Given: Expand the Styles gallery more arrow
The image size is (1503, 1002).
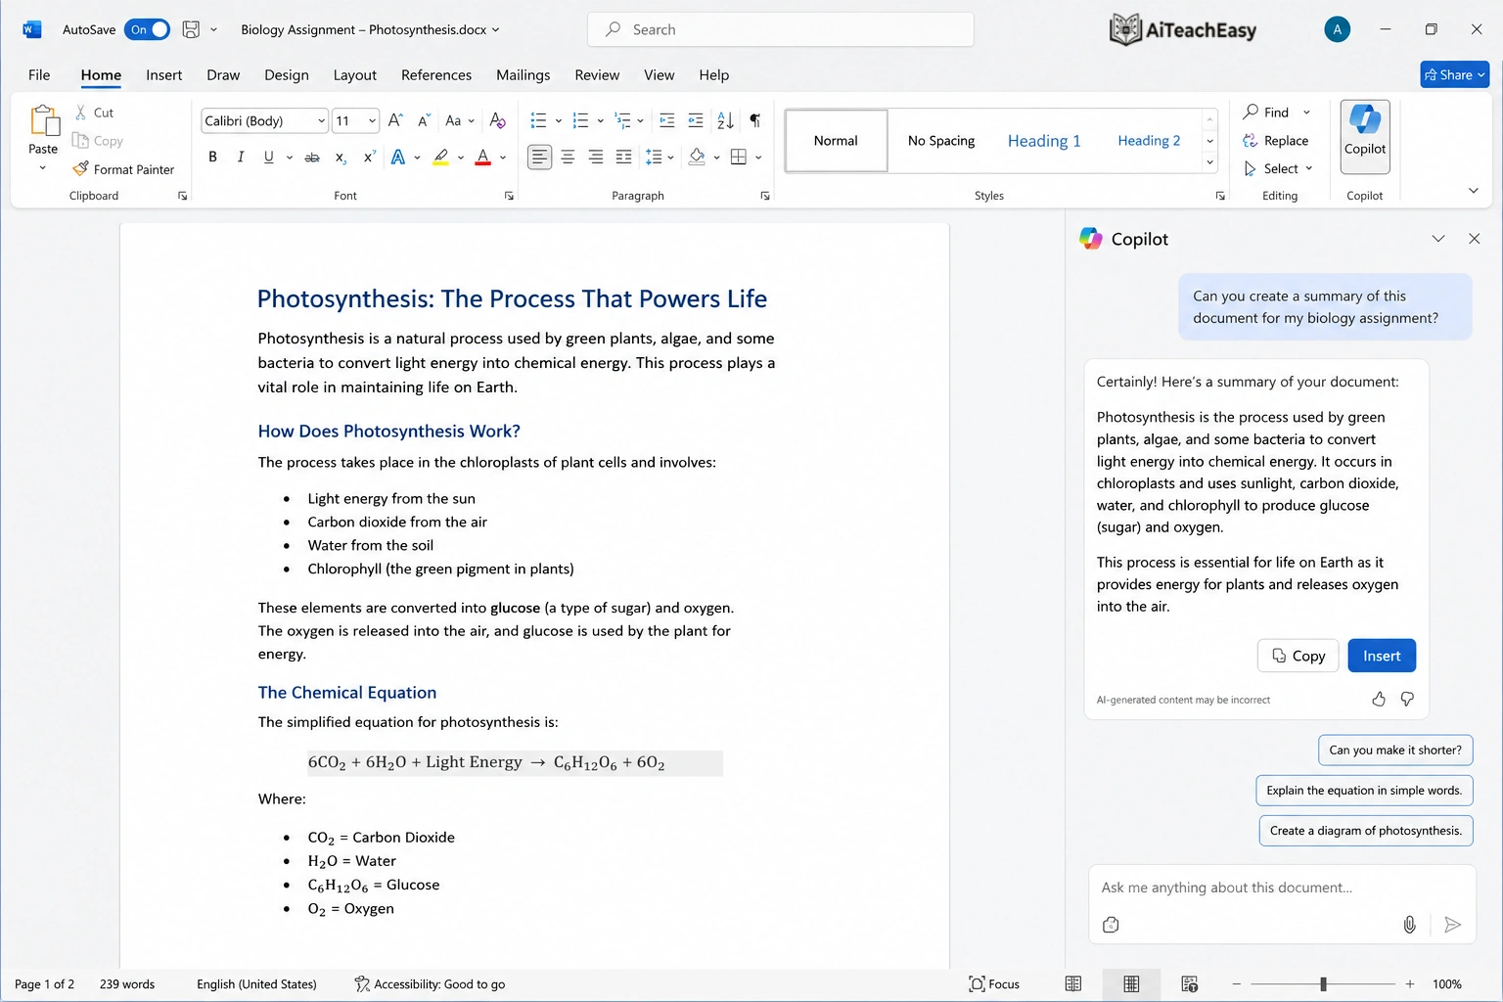Looking at the screenshot, I should tap(1210, 163).
